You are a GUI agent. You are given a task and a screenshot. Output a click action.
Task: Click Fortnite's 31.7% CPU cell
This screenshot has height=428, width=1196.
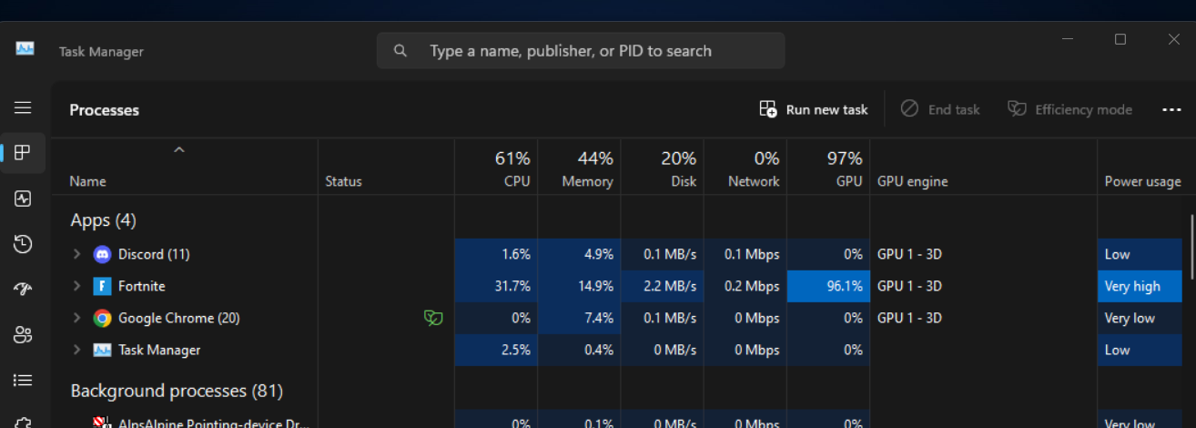click(496, 286)
